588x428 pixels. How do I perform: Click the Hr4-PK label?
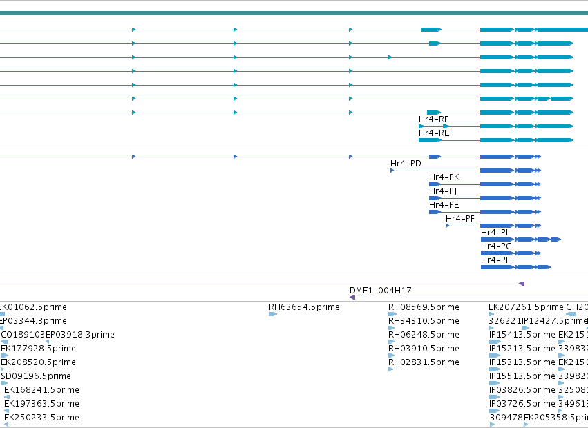pos(444,177)
